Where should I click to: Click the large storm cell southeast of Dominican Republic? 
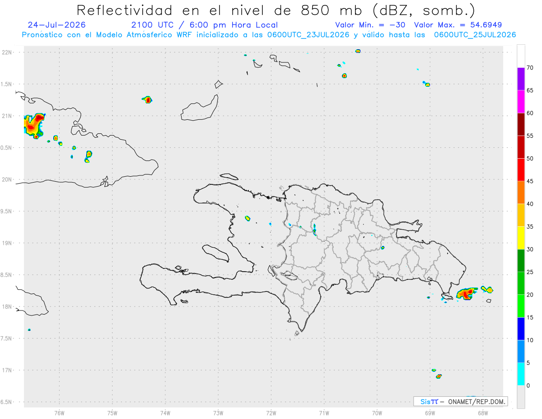click(467, 293)
